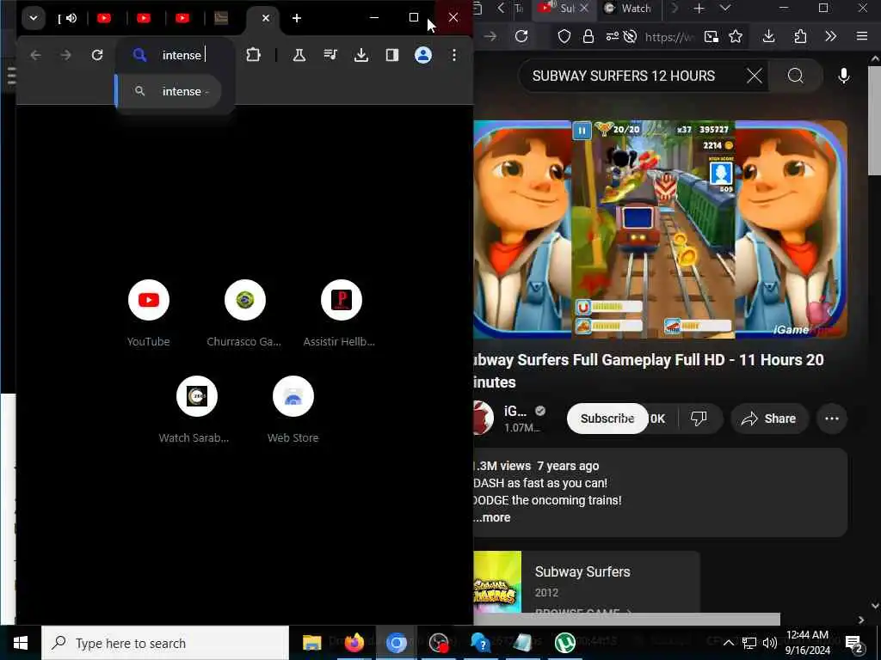Clear the YouTube search query
Image resolution: width=881 pixels, height=660 pixels.
point(754,76)
